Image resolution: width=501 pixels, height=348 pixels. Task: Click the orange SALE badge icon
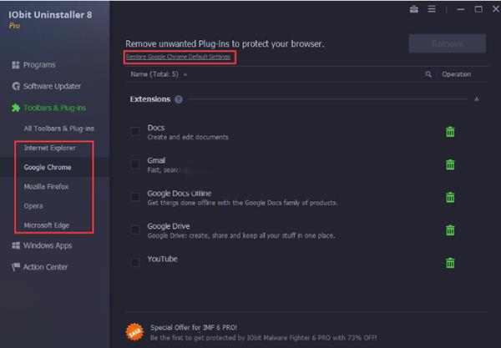pos(134,332)
